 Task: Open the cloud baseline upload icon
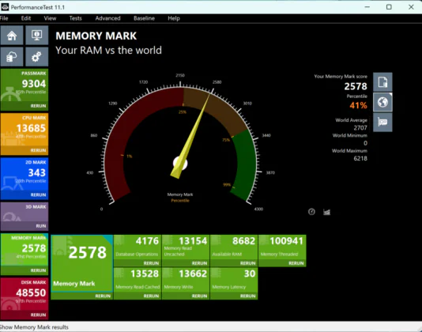click(12, 57)
